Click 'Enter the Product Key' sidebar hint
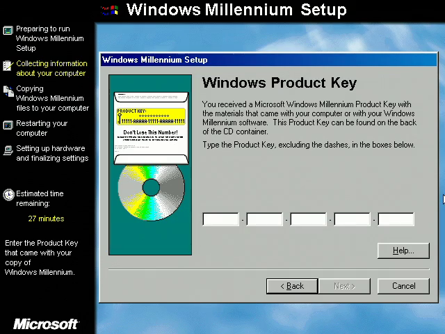Screen dimensions: 445x334 click(x=42, y=257)
